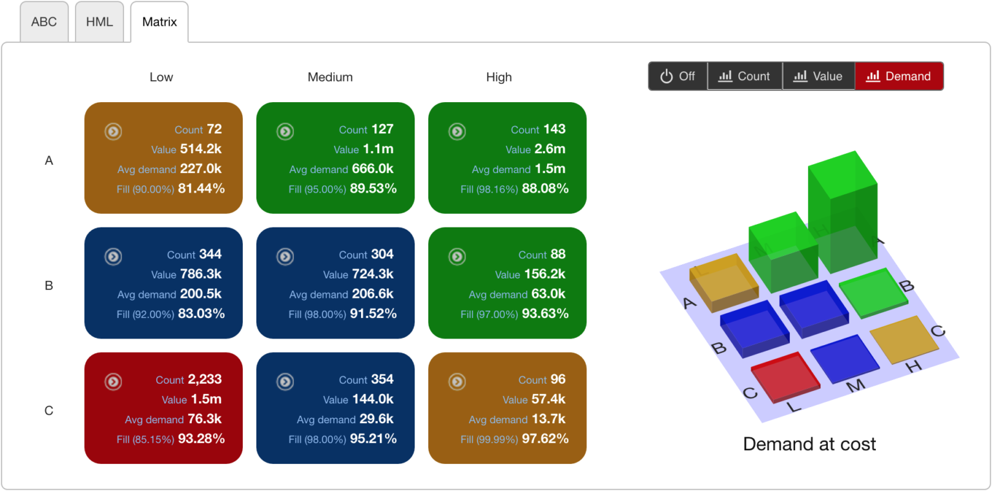The width and height of the screenshot is (992, 491).
Task: Expand details for the B-Low segment
Action: pyautogui.click(x=112, y=256)
